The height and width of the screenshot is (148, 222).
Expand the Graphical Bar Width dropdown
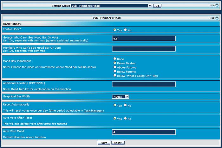point(121,97)
